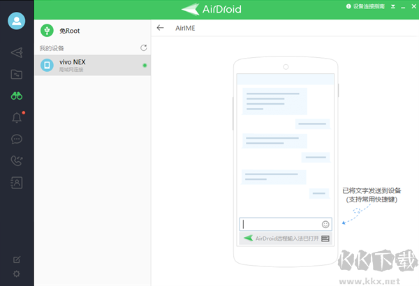Close the AirDroid window
The height and width of the screenshot is (286, 419).
point(413,6)
